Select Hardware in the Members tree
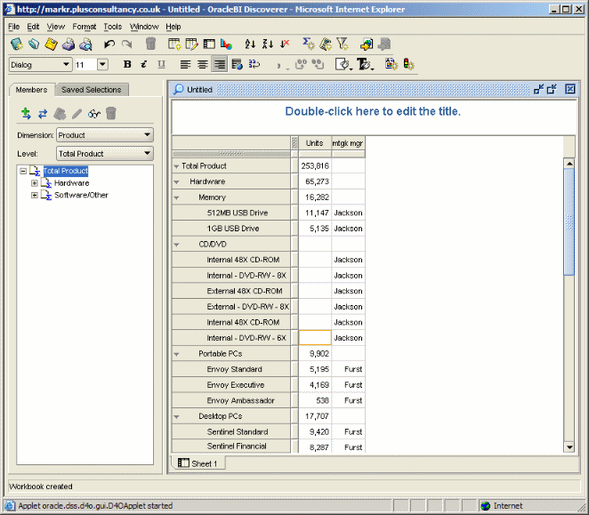The height and width of the screenshot is (515, 589). point(71,183)
